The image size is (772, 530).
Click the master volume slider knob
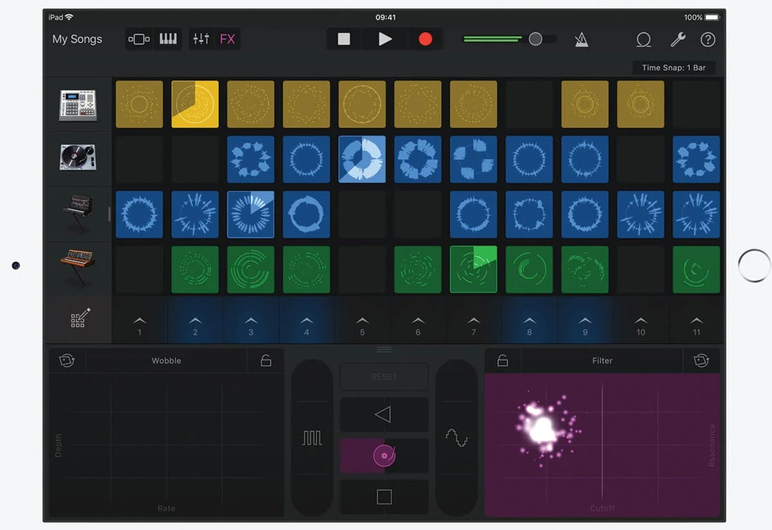(x=535, y=39)
